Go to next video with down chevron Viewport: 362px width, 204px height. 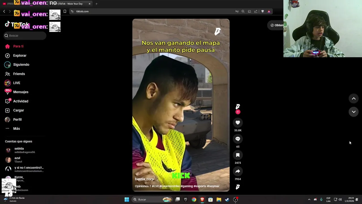(354, 112)
